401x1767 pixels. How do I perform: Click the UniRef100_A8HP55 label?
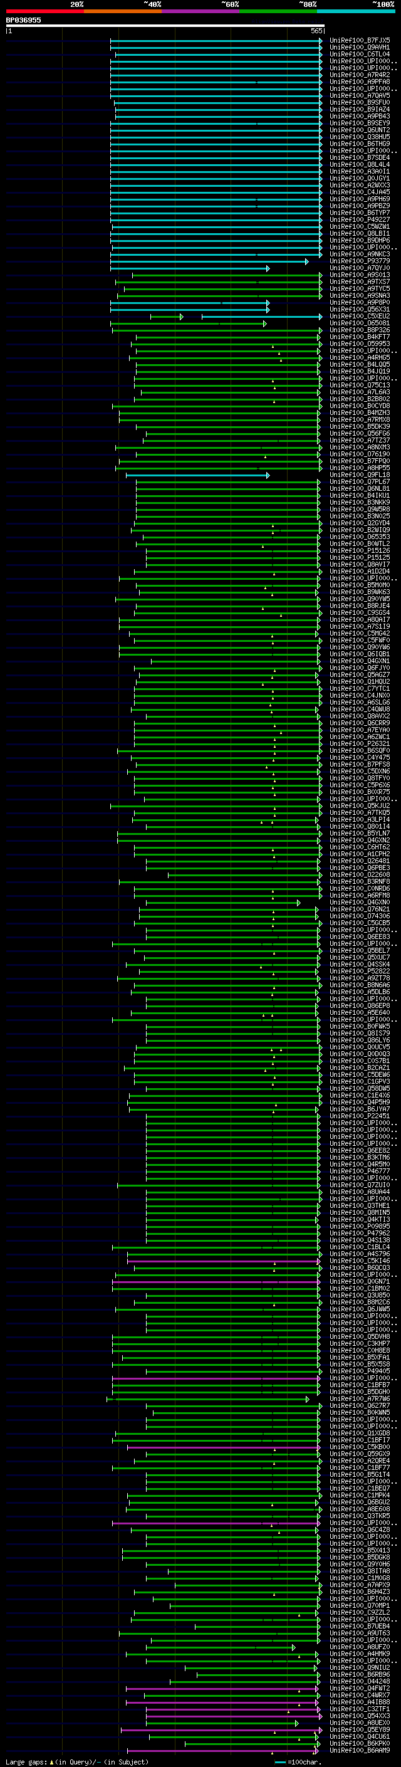tap(360, 468)
